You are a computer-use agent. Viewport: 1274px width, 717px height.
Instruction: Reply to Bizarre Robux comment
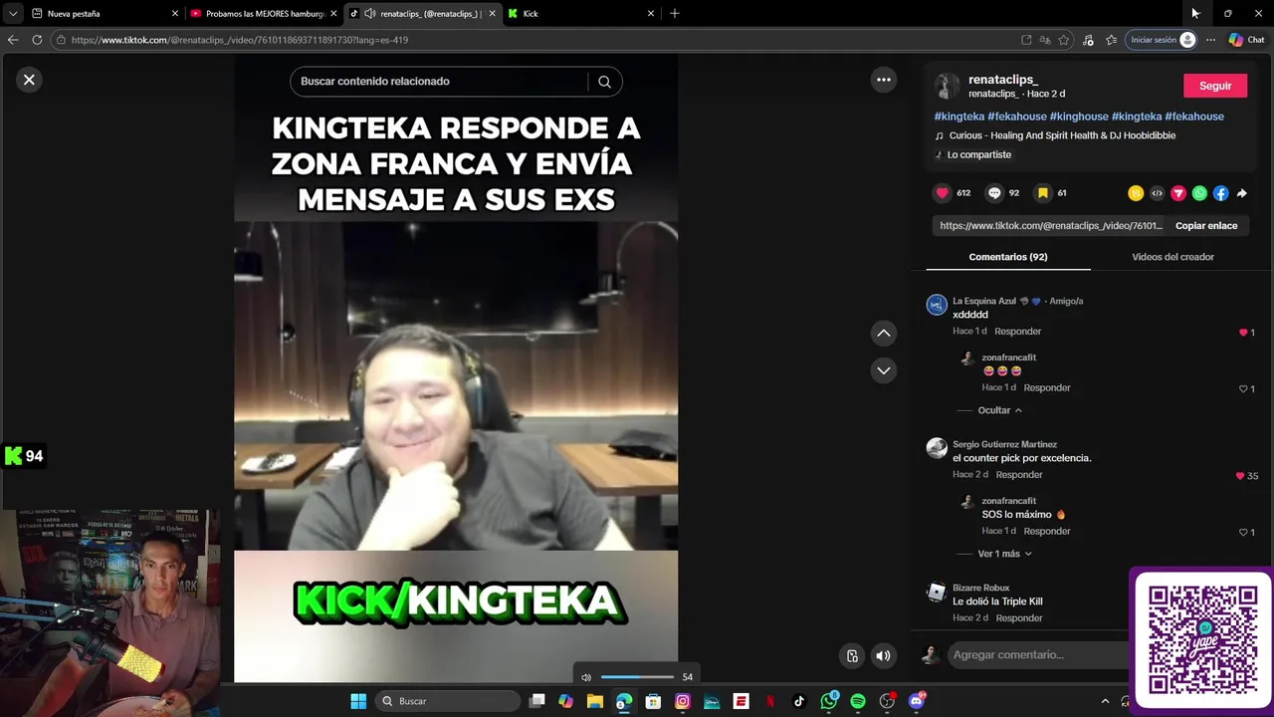(x=1019, y=618)
